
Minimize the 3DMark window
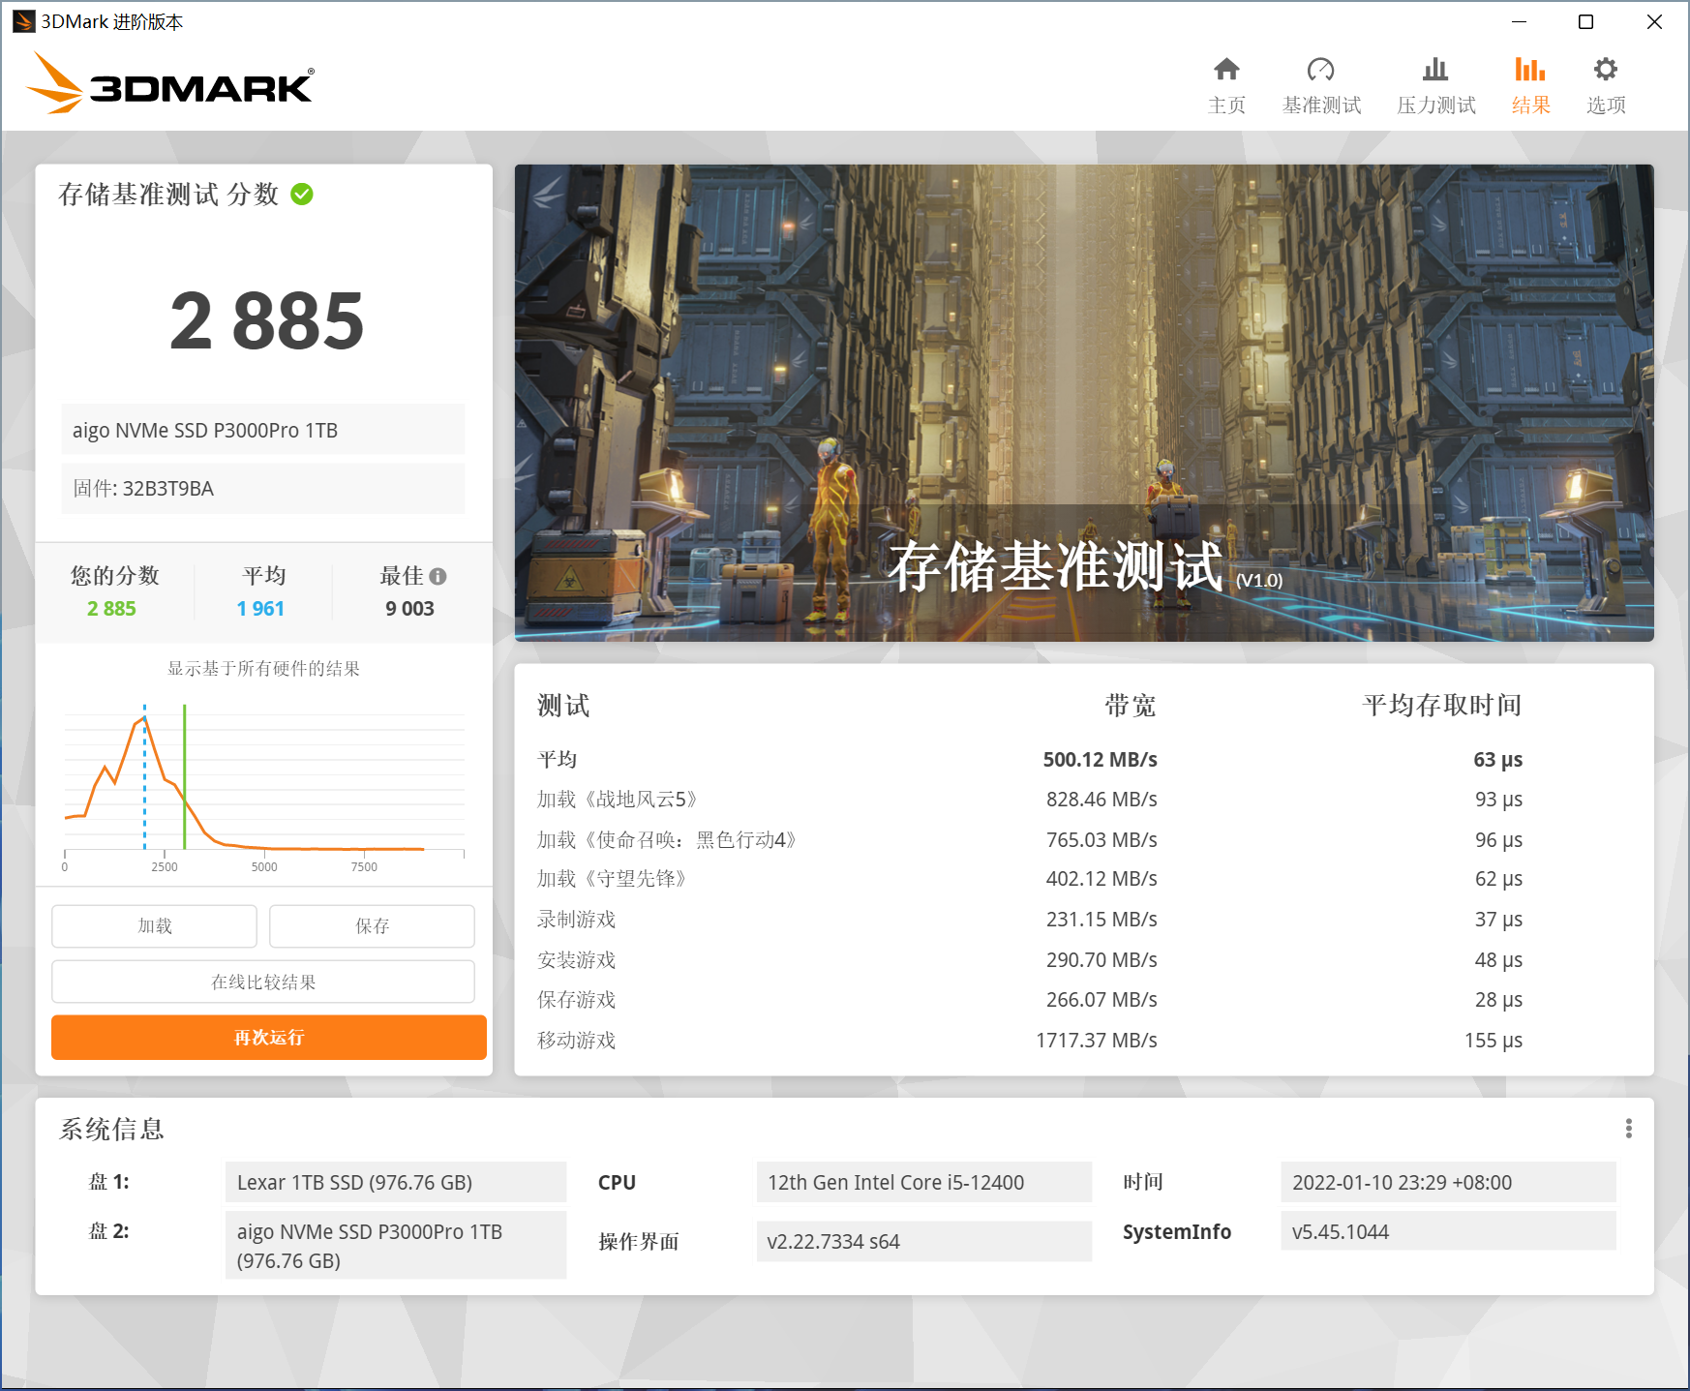pos(1519,21)
